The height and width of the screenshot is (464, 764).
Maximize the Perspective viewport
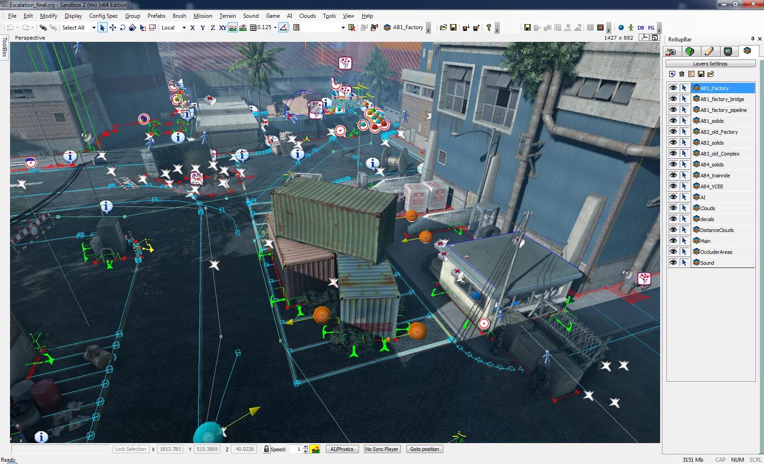pos(655,37)
